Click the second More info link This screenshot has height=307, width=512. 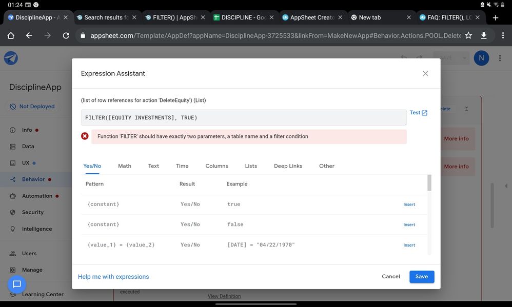456,167
